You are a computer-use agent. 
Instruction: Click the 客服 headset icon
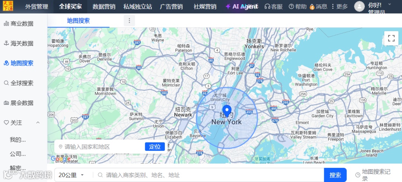(x=267, y=7)
